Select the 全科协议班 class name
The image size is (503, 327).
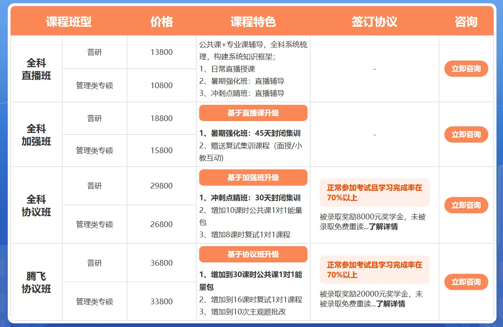point(36,206)
